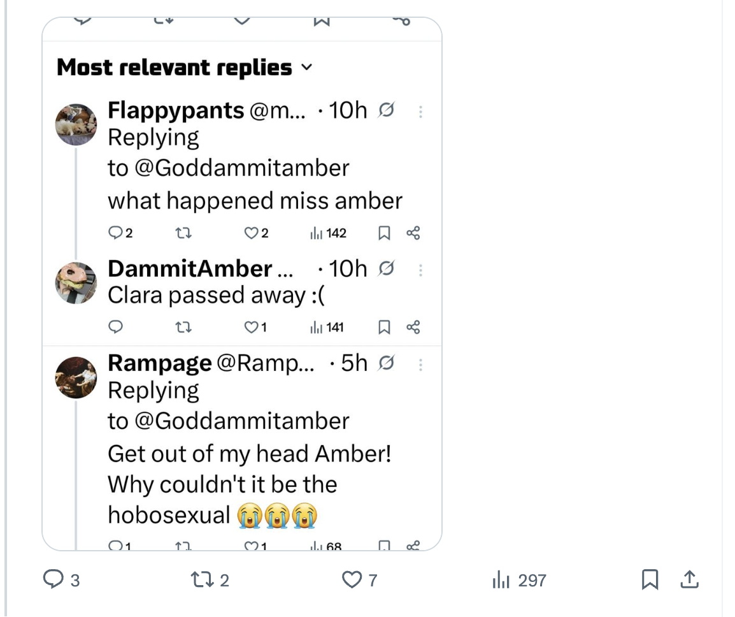This screenshot has width=735, height=617.
Task: Click Rampage profile avatar
Action: (x=76, y=377)
